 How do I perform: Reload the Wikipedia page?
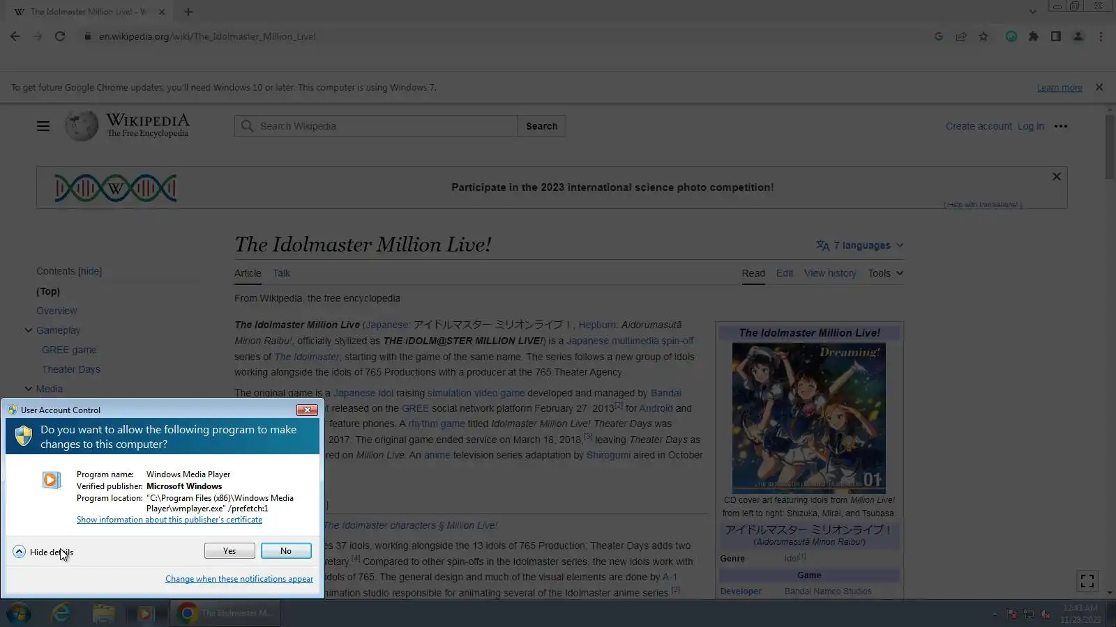tap(60, 36)
